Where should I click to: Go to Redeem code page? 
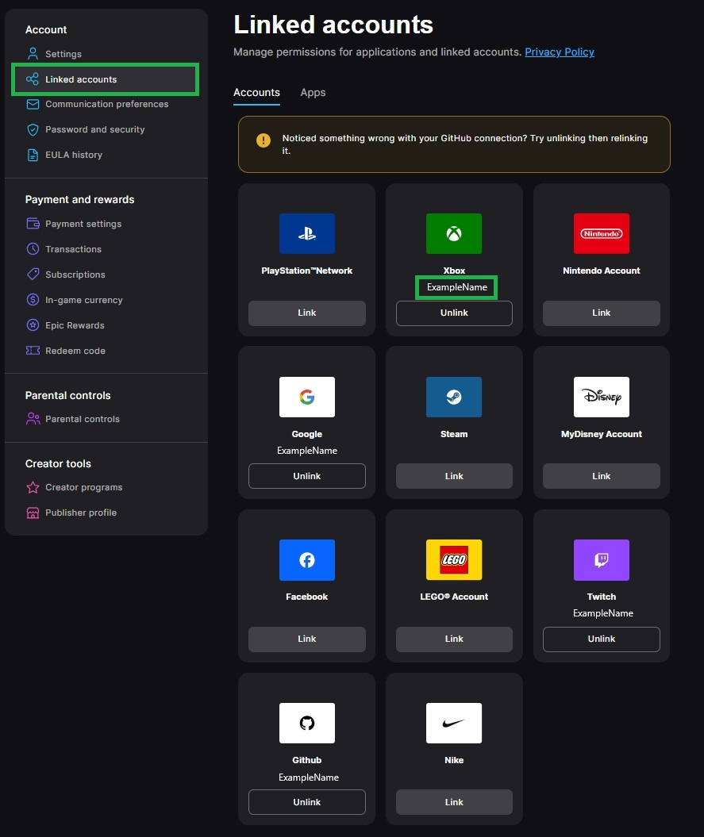tap(75, 351)
